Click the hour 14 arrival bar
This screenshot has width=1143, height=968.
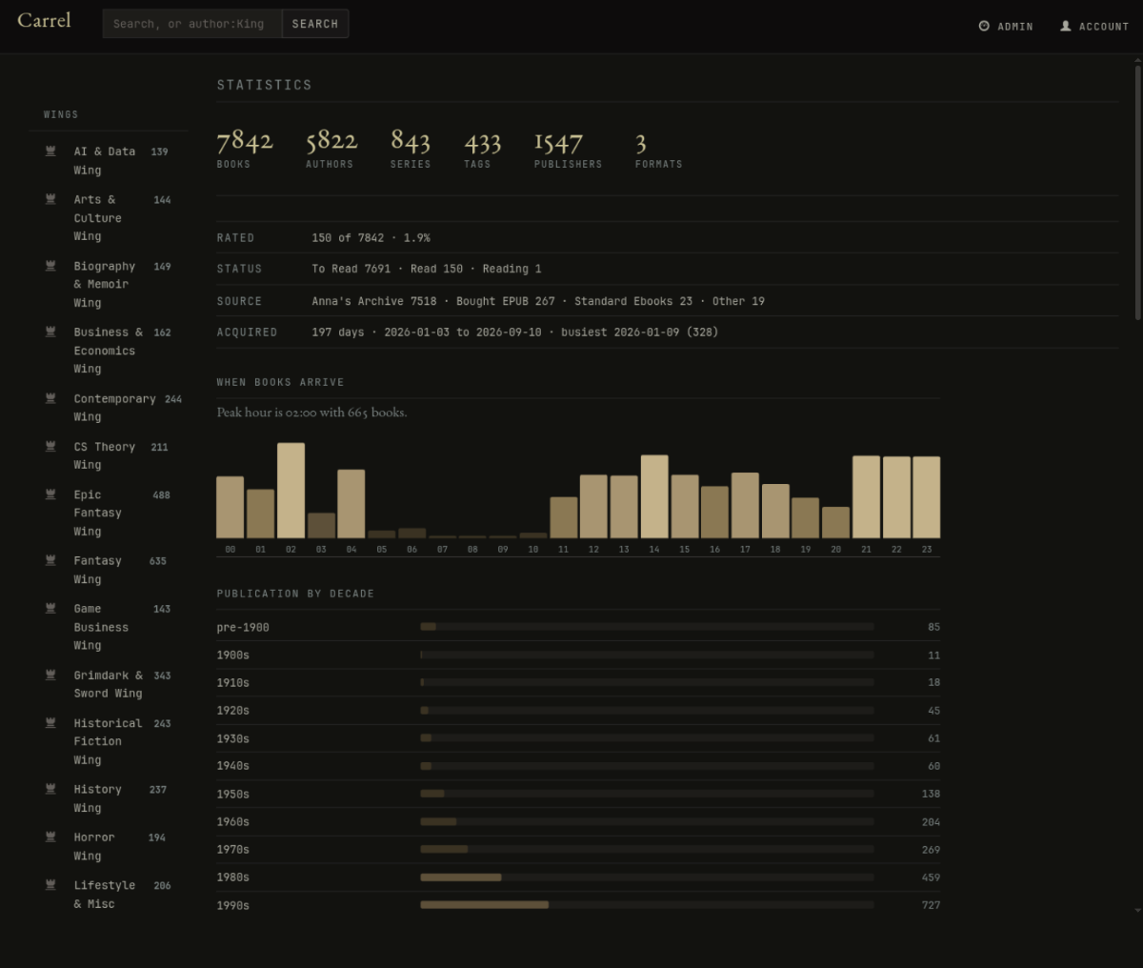654,496
